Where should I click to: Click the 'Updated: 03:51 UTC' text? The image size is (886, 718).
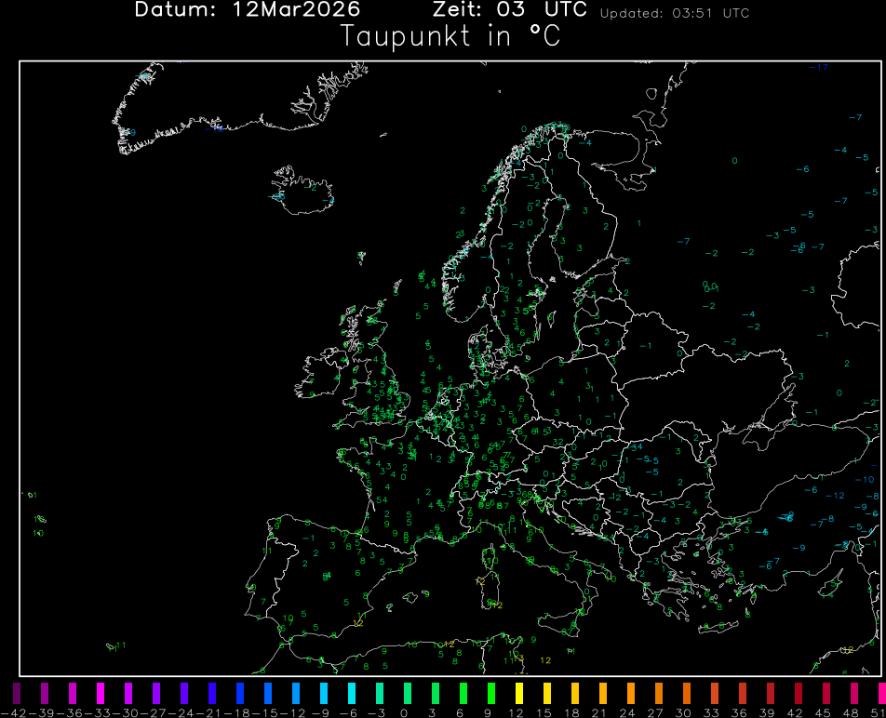674,14
